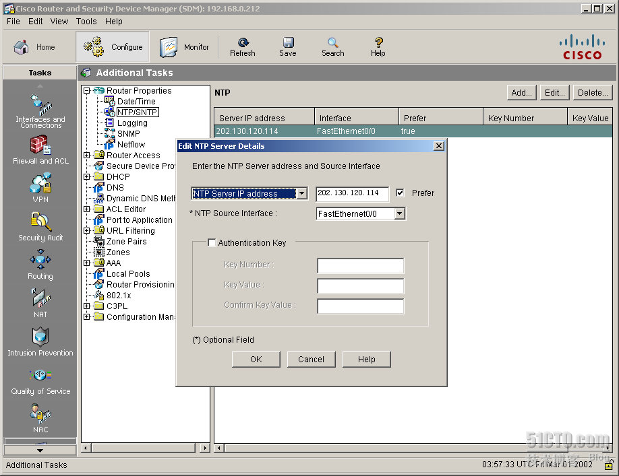Click the Save disk icon
This screenshot has height=476, width=619.
tap(288, 42)
